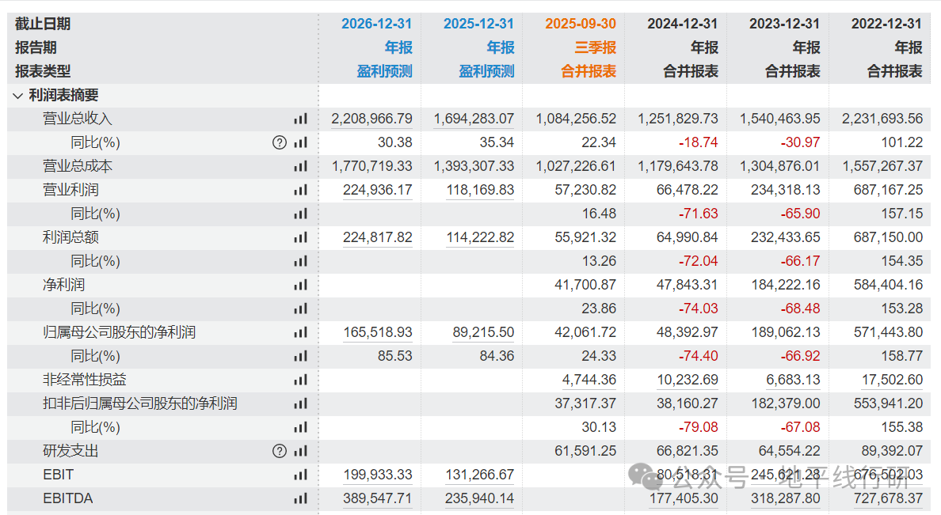Select the 2026-12-31 column header
This screenshot has width=941, height=515.
pos(377,24)
